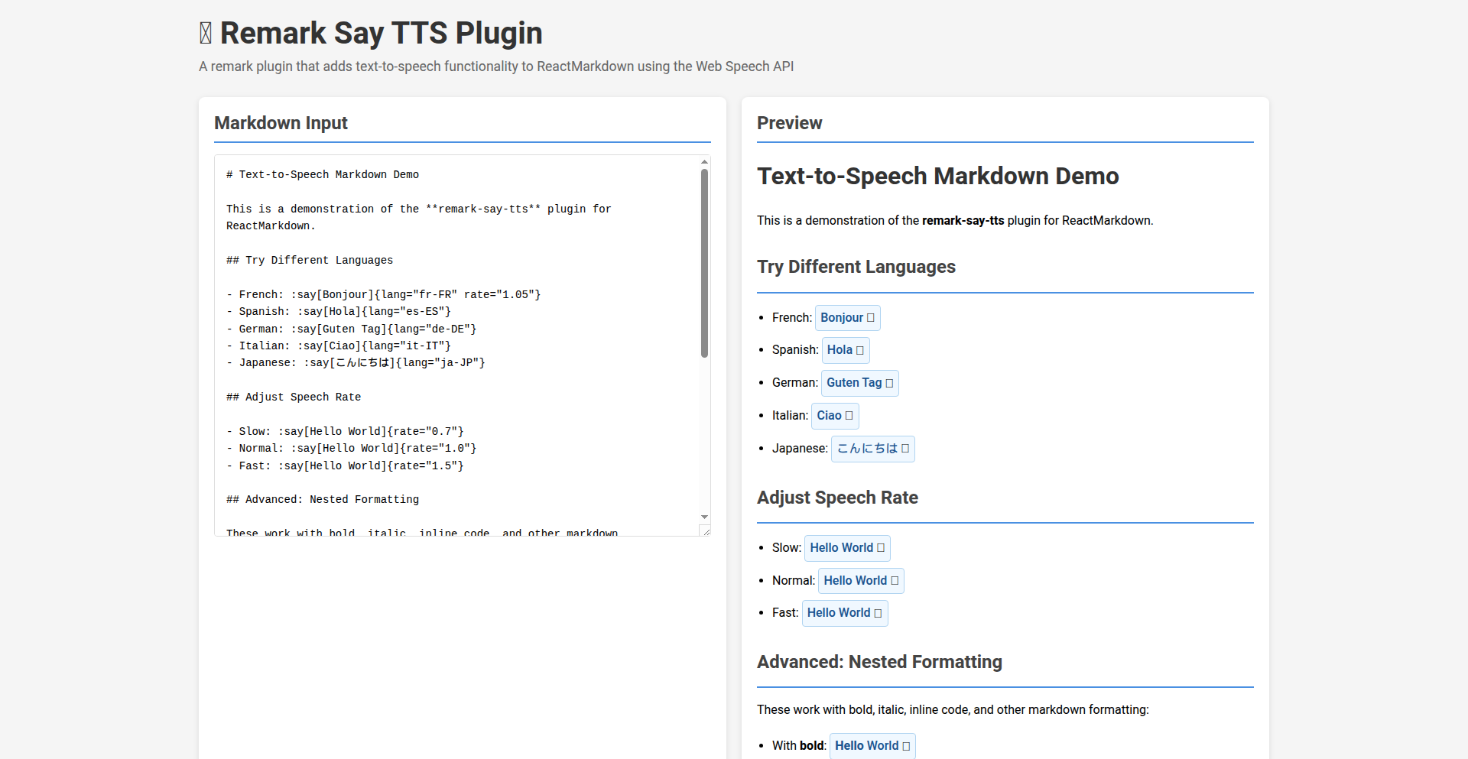Click the speaker icon beside Bonjour
1468x759 pixels.
870,318
